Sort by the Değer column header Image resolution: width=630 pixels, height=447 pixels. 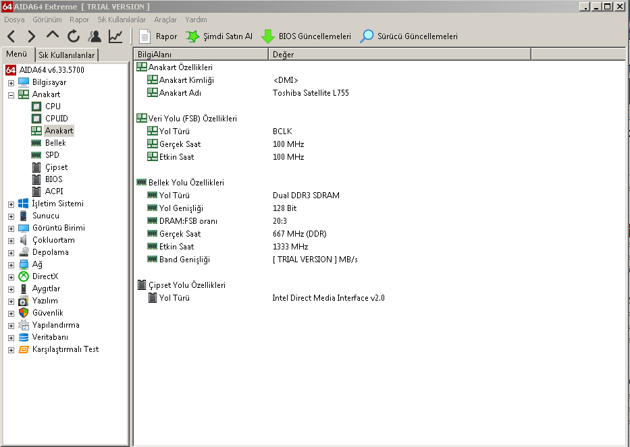pyautogui.click(x=400, y=54)
